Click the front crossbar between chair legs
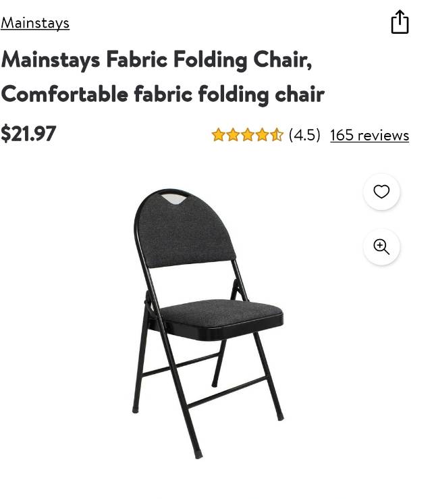This screenshot has height=499, width=432. point(227,392)
